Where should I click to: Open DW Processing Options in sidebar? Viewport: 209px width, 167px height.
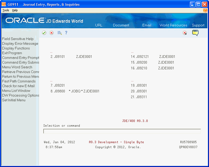point(20,95)
